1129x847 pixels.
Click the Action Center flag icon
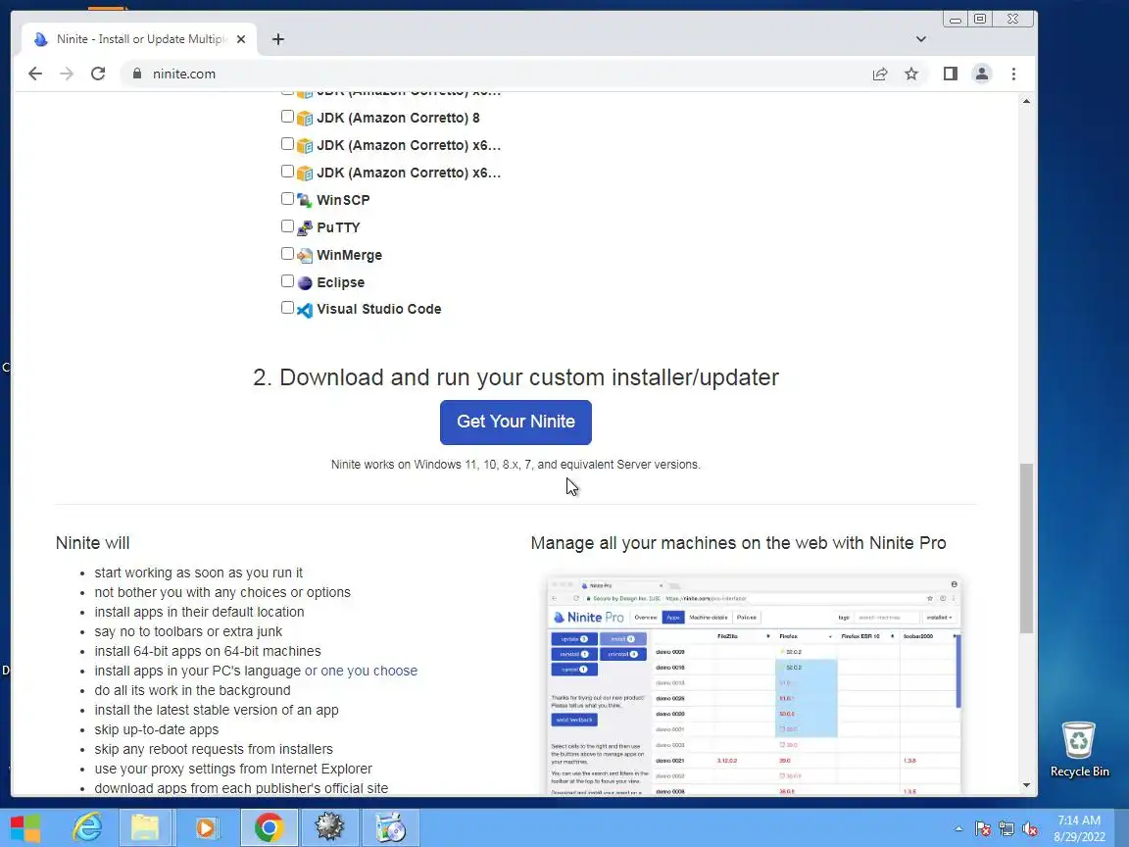(982, 829)
